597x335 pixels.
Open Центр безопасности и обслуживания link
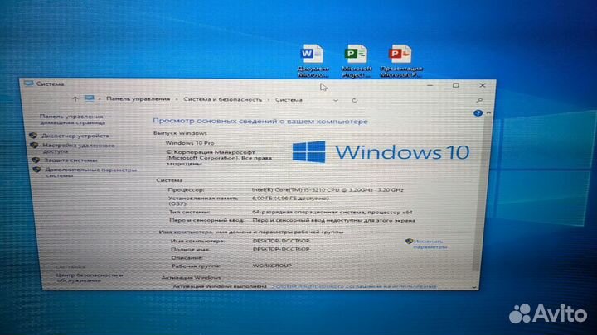(x=90, y=276)
